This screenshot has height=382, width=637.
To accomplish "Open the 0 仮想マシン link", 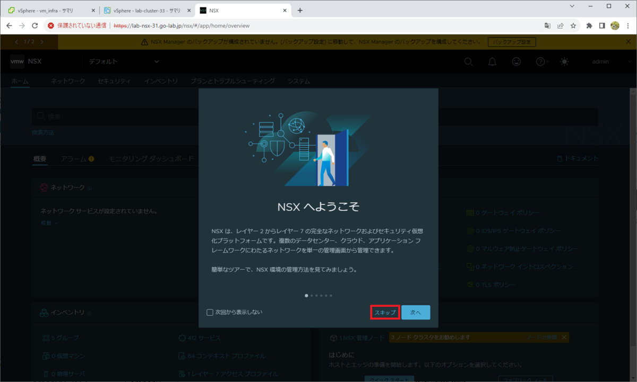I will coord(63,356).
